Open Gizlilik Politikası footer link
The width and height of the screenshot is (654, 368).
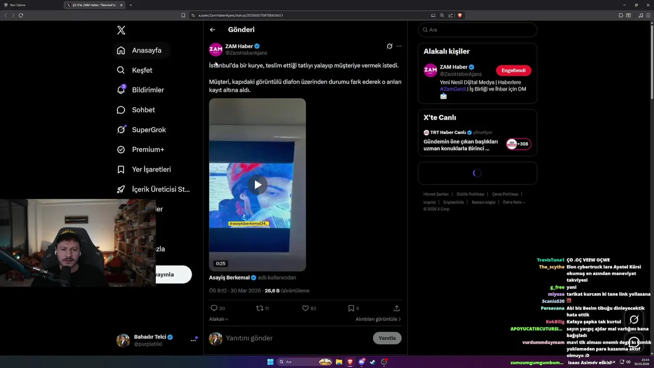[x=471, y=194]
